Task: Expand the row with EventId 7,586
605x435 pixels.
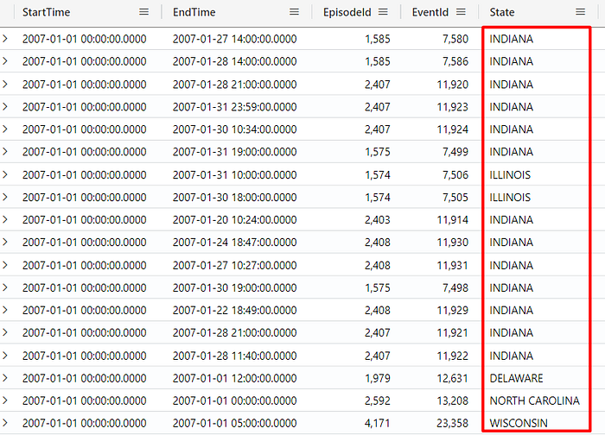Action: pos(5,61)
